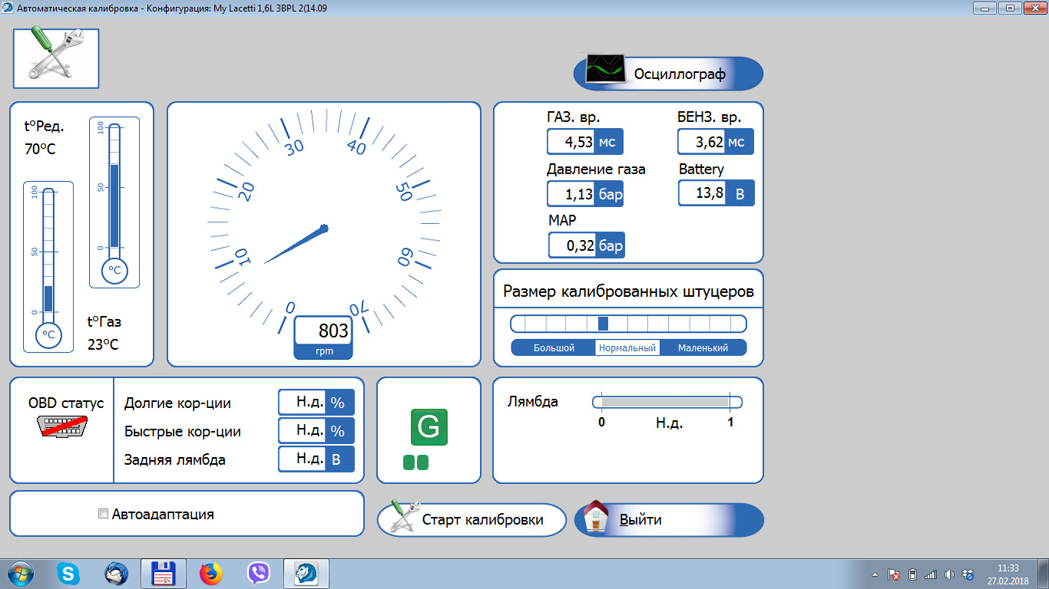Click the oscilloscope waveform icon

[604, 68]
